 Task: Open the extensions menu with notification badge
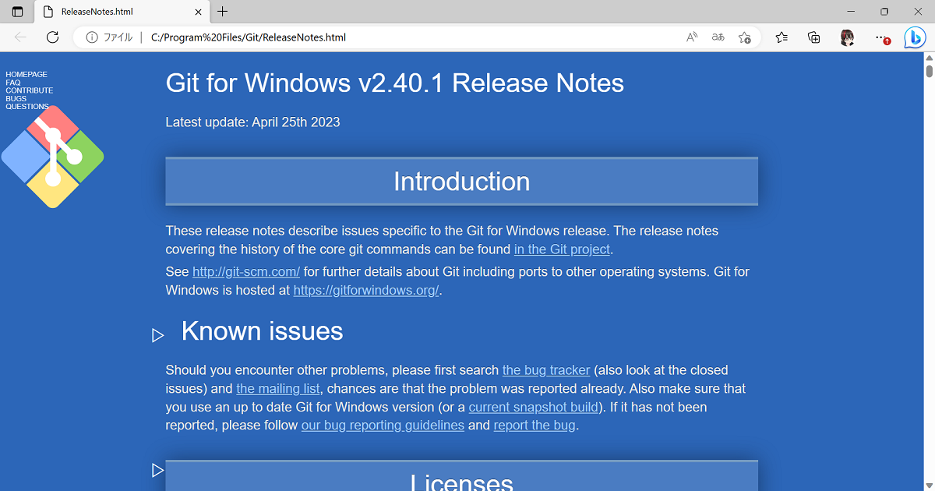(881, 37)
